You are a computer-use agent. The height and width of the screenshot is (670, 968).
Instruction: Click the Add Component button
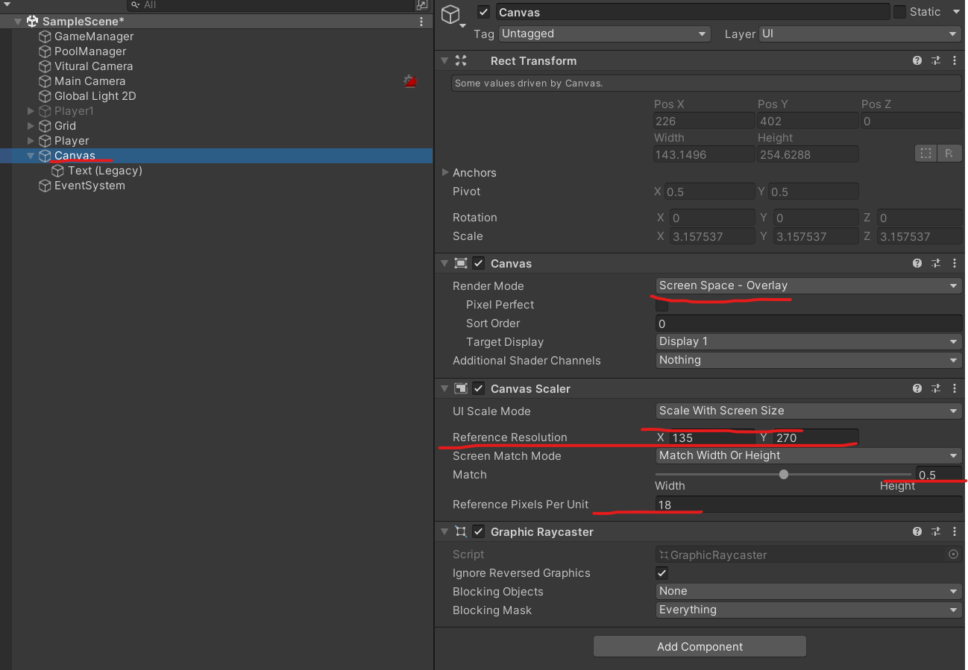[700, 646]
